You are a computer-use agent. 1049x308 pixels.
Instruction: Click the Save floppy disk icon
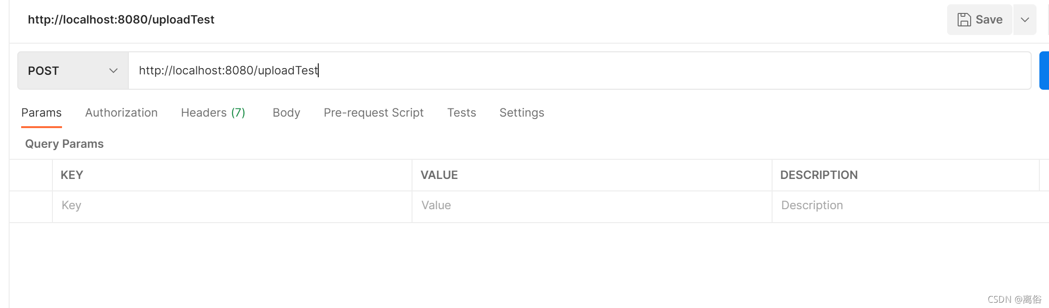(x=964, y=20)
